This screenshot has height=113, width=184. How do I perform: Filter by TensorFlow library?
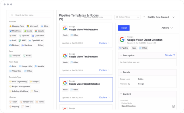point(27,102)
